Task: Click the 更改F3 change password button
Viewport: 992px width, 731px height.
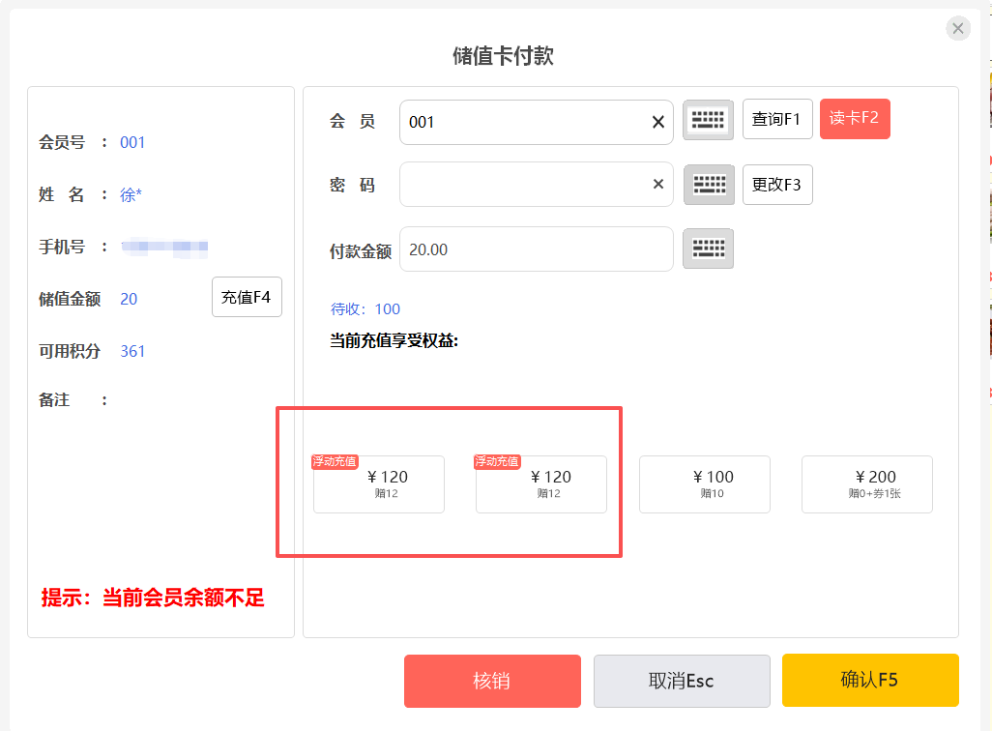Action: coord(776,185)
